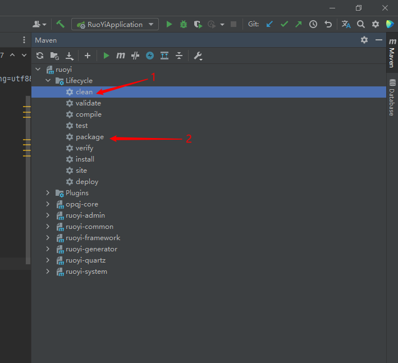Screen dimensions: 398x363
Task: Expand the ruoyi-generator module
Action: point(48,249)
